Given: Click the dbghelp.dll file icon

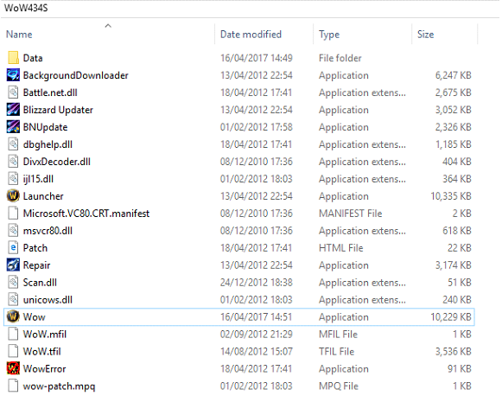Looking at the screenshot, I should tap(13, 144).
